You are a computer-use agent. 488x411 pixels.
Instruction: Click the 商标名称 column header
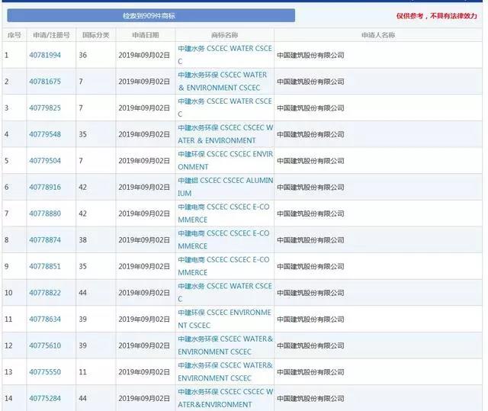click(x=224, y=35)
